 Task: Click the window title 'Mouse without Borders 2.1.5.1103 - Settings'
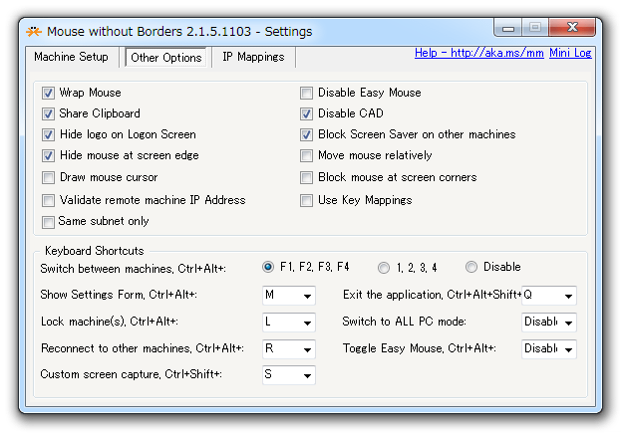tap(179, 32)
